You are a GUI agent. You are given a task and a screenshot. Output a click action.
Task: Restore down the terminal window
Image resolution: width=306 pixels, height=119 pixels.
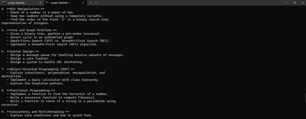[x=294, y=3]
